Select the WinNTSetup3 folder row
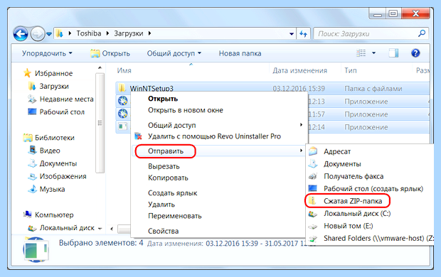 [x=272, y=89]
